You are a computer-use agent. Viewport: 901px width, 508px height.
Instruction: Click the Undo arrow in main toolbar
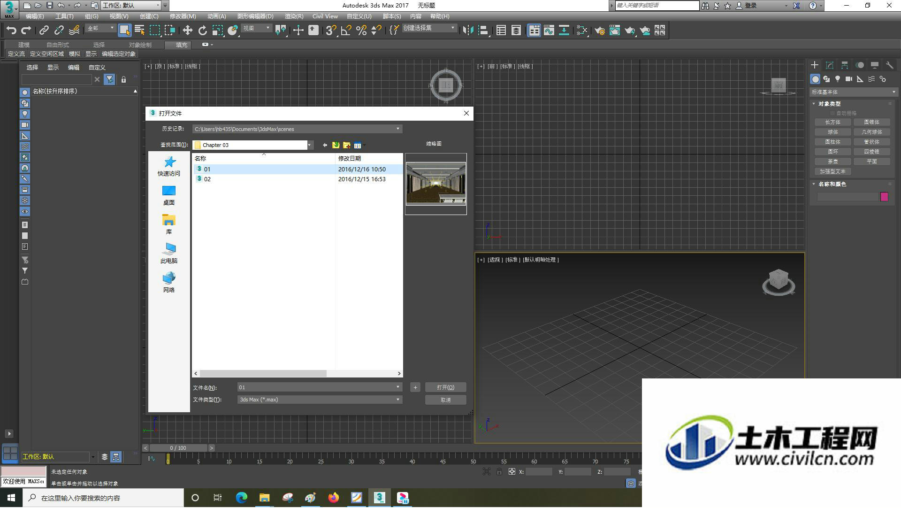click(x=11, y=31)
